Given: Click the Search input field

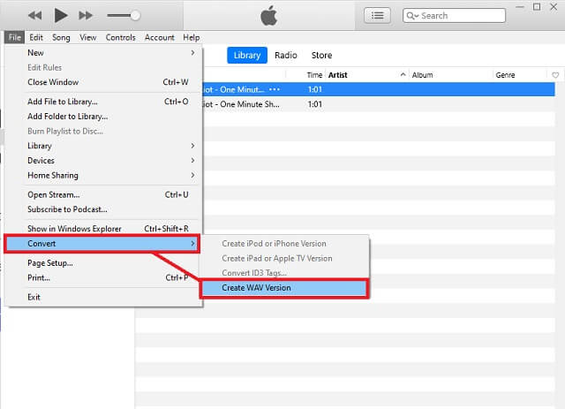Looking at the screenshot, I should (x=454, y=16).
